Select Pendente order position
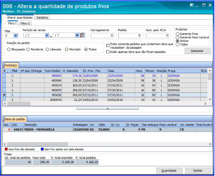 tap(28, 49)
